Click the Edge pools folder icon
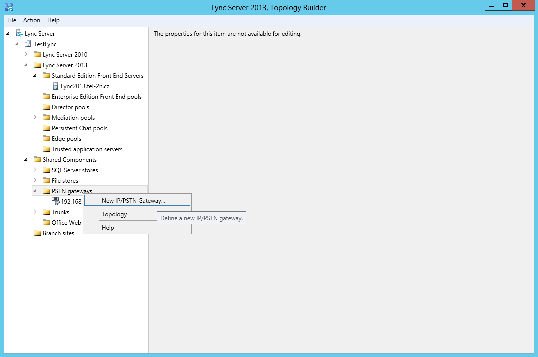The image size is (538, 357). coord(47,139)
